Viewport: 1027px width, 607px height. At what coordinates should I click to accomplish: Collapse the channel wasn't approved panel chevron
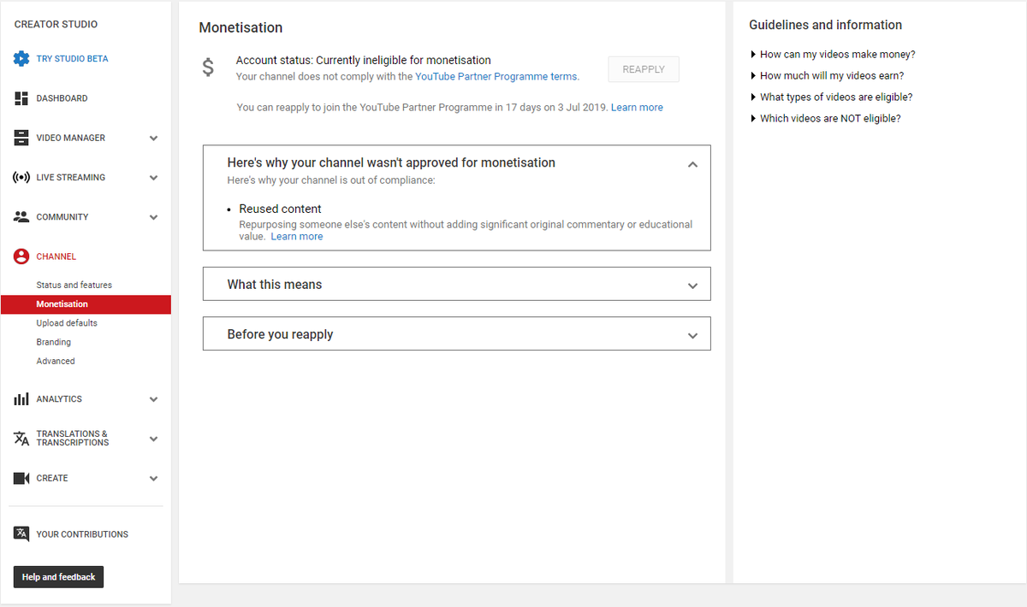[692, 164]
